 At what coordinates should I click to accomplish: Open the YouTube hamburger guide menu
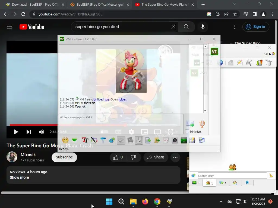point(10,27)
